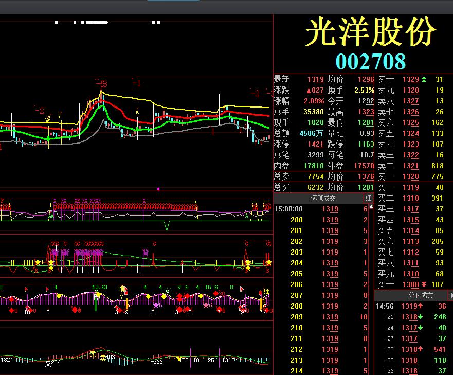Screen dimensions: 453x375
Task: Click the 总手 value 35380
Action: (x=314, y=112)
